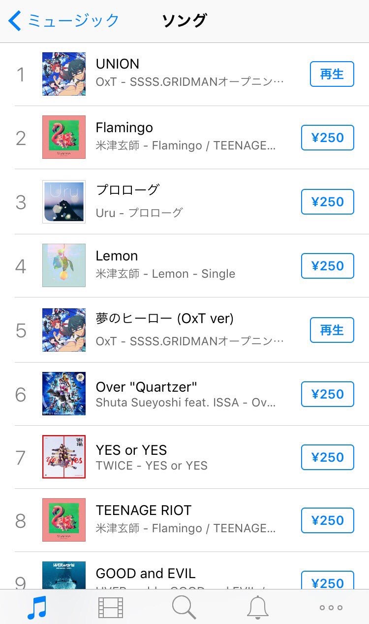Tap the Search magnifier icon

[184, 607]
